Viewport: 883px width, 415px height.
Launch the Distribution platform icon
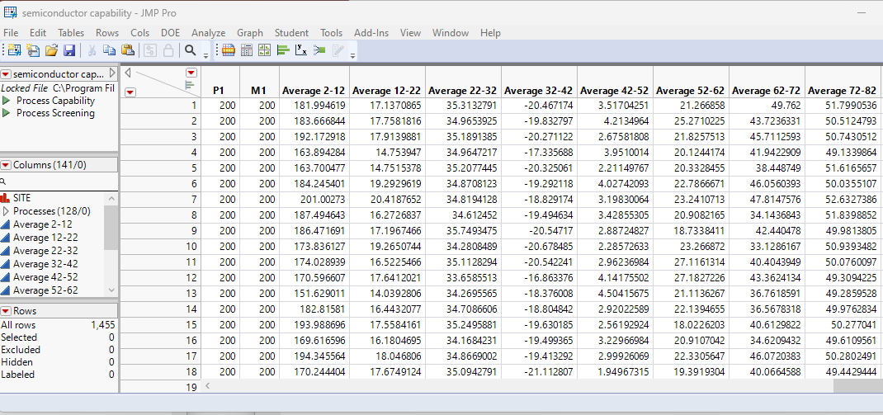click(x=282, y=50)
